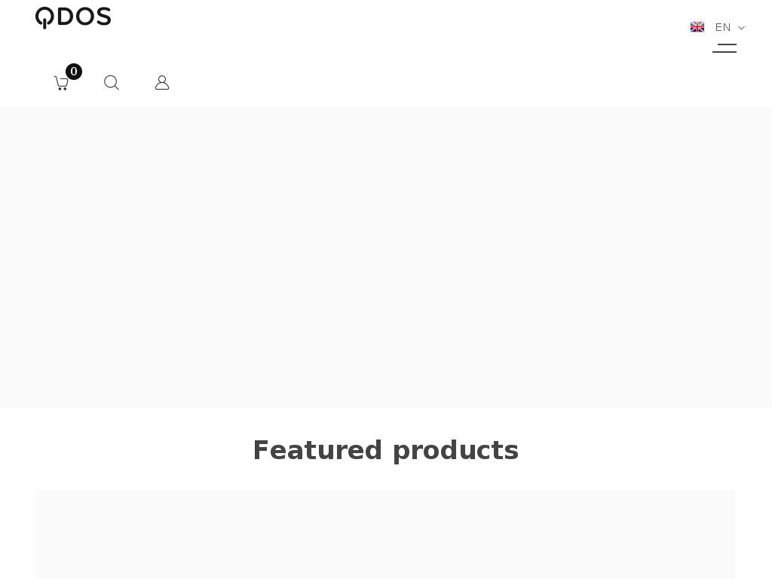Click the empty hero banner area
772x579 pixels.
pyautogui.click(x=386, y=258)
